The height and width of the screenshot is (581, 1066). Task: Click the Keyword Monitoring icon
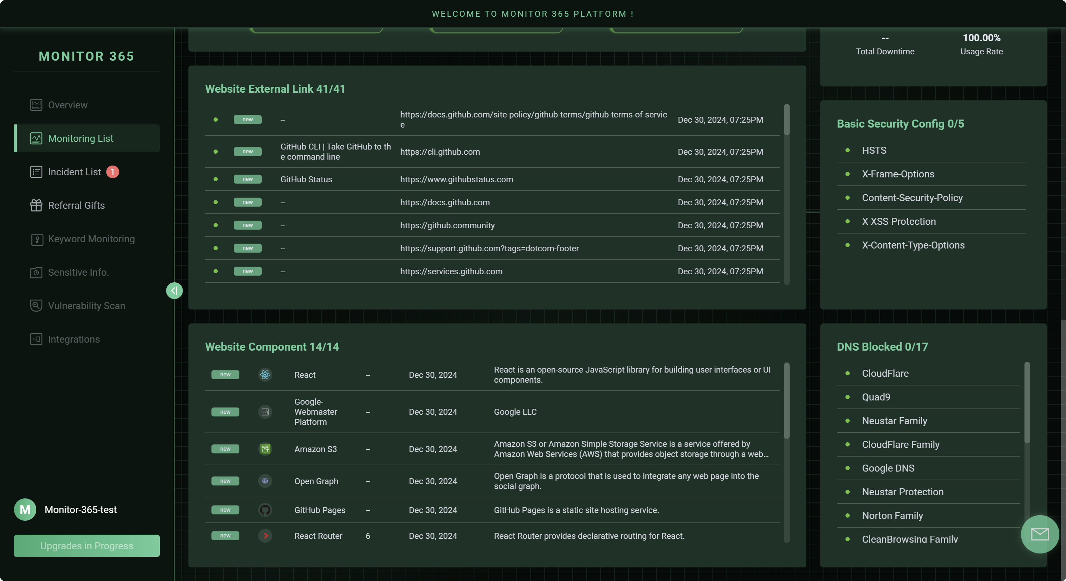click(37, 239)
